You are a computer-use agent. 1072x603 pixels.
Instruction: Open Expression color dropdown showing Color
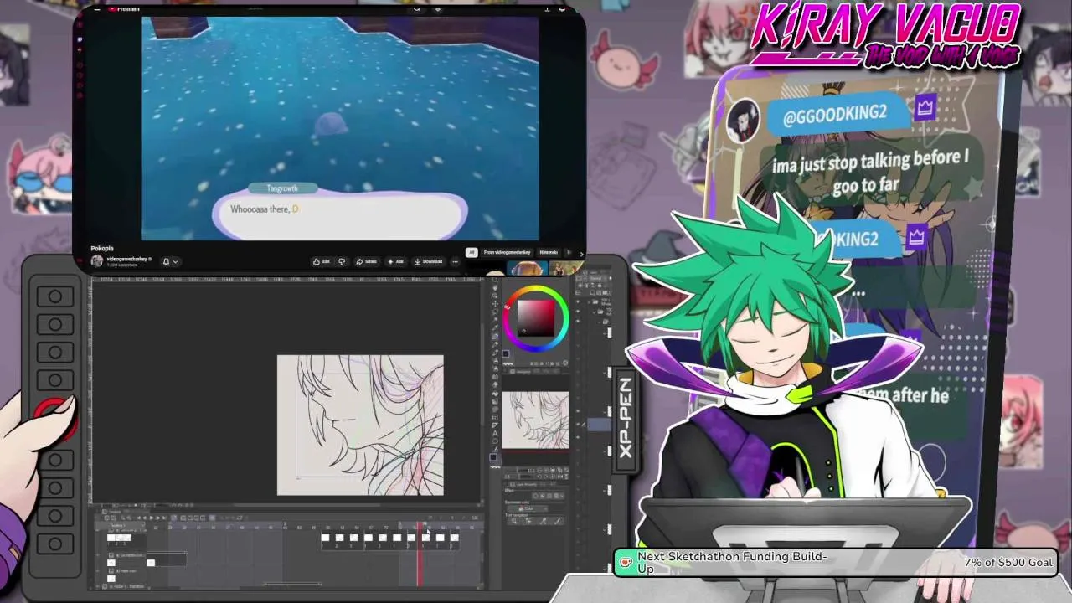527,508
